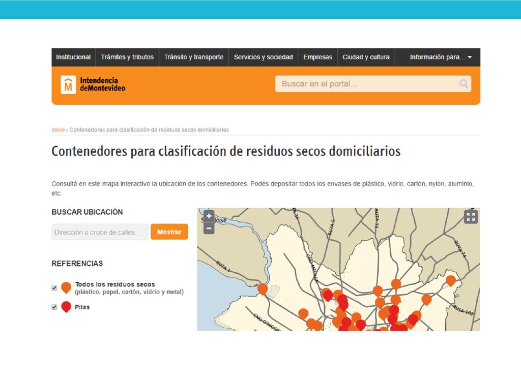Expand the map to fullscreen
This screenshot has height=390, width=521.
(471, 217)
